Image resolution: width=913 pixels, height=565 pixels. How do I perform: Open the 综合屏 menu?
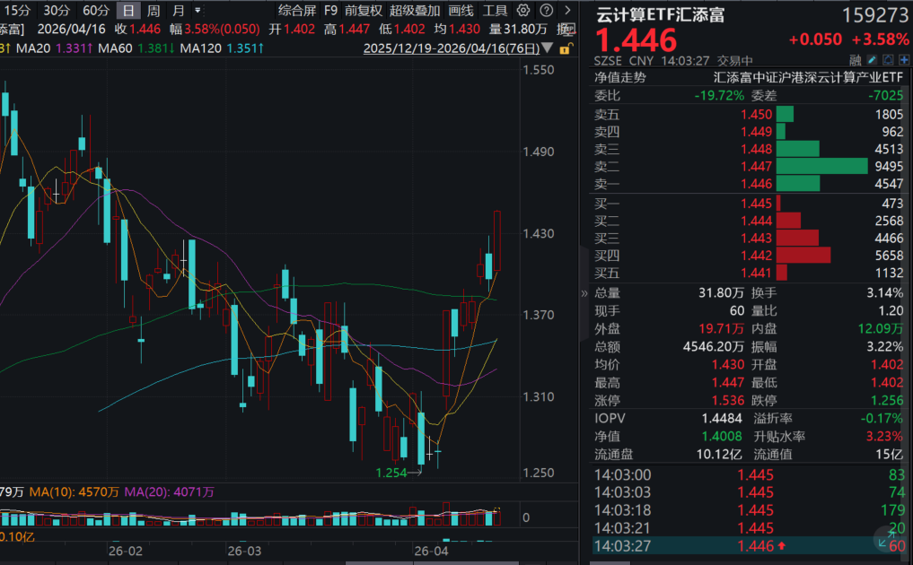tap(300, 11)
